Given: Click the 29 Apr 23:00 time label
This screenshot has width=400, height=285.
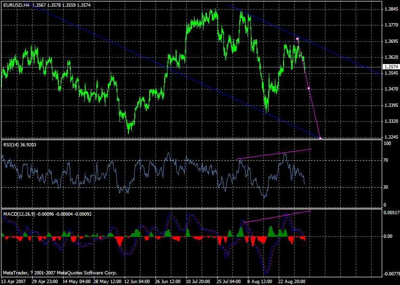Looking at the screenshot, I should point(45,281).
